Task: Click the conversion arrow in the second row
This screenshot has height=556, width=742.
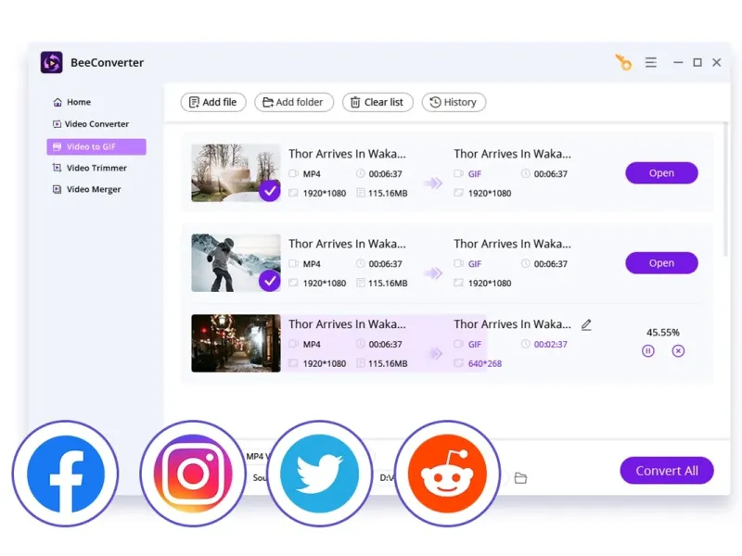Action: (433, 272)
